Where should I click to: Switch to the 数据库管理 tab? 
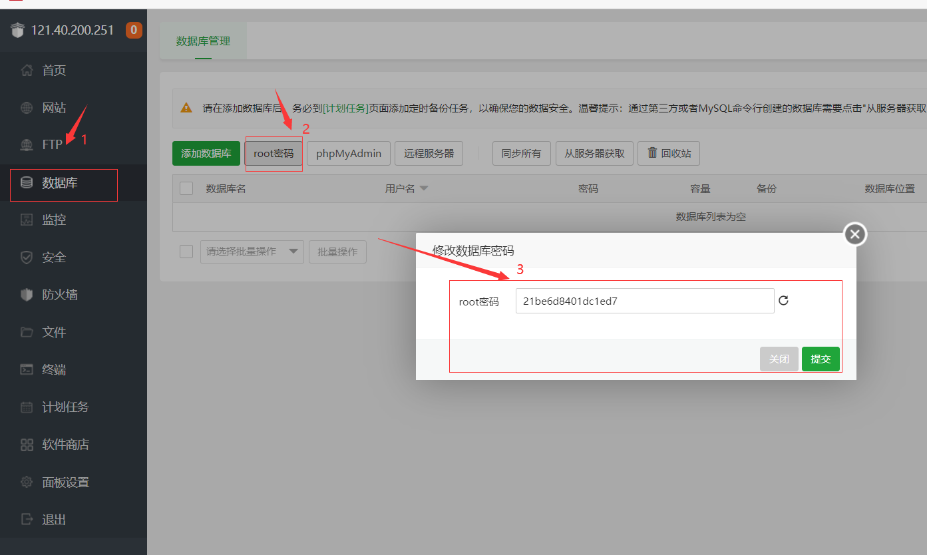coord(203,41)
